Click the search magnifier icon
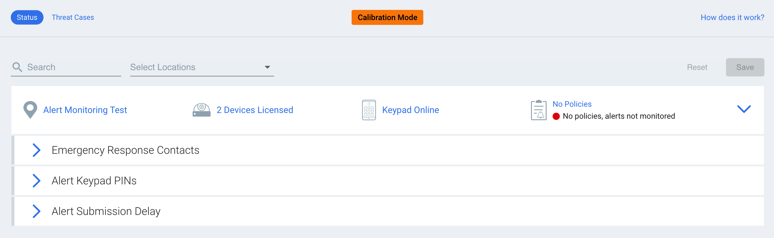The height and width of the screenshot is (238, 774). [17, 67]
